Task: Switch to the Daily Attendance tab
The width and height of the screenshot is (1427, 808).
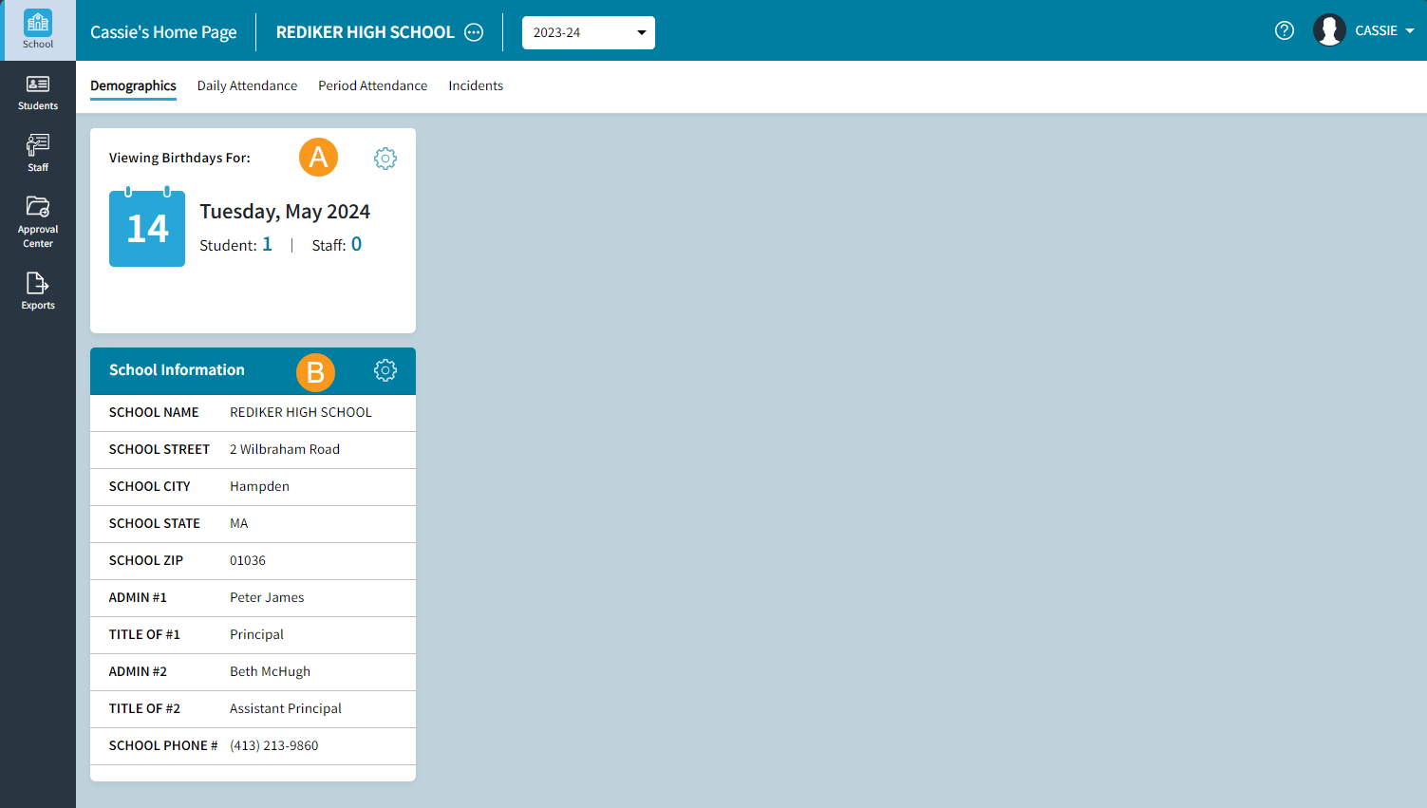Action: pos(247,85)
